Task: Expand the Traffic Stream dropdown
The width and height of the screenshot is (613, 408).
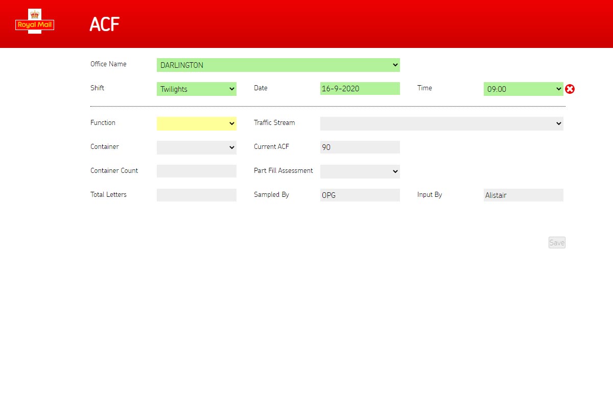Action: click(x=441, y=123)
